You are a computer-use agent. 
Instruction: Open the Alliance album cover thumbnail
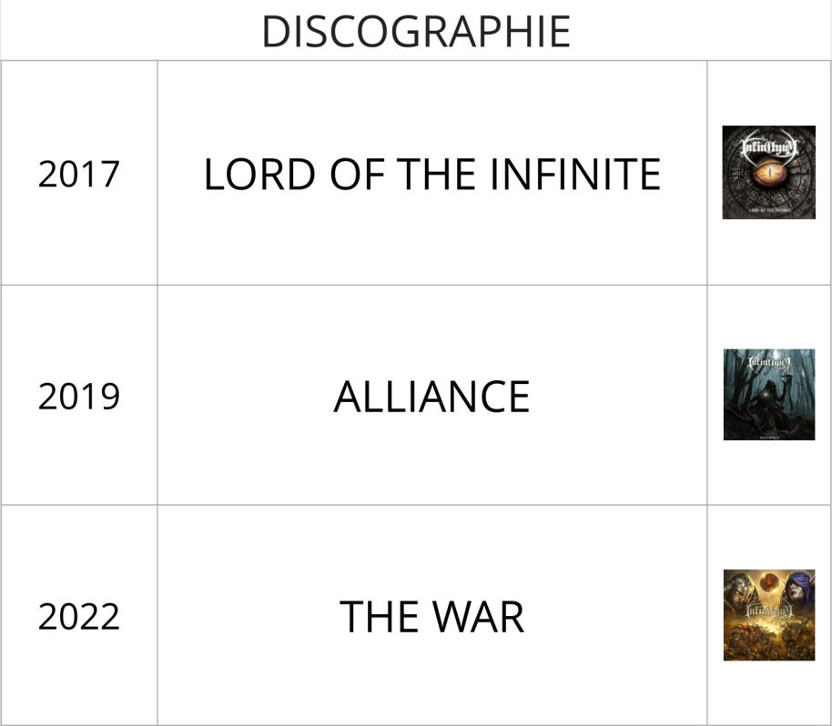(768, 395)
